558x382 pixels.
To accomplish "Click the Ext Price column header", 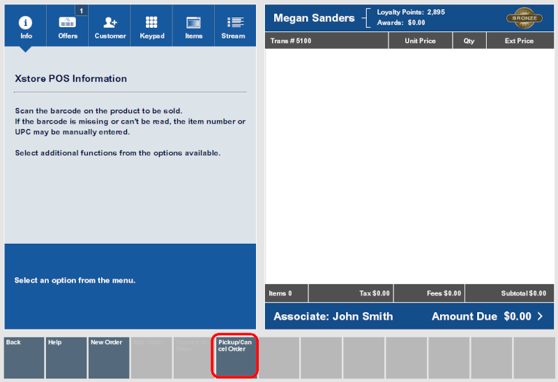I will (x=520, y=41).
